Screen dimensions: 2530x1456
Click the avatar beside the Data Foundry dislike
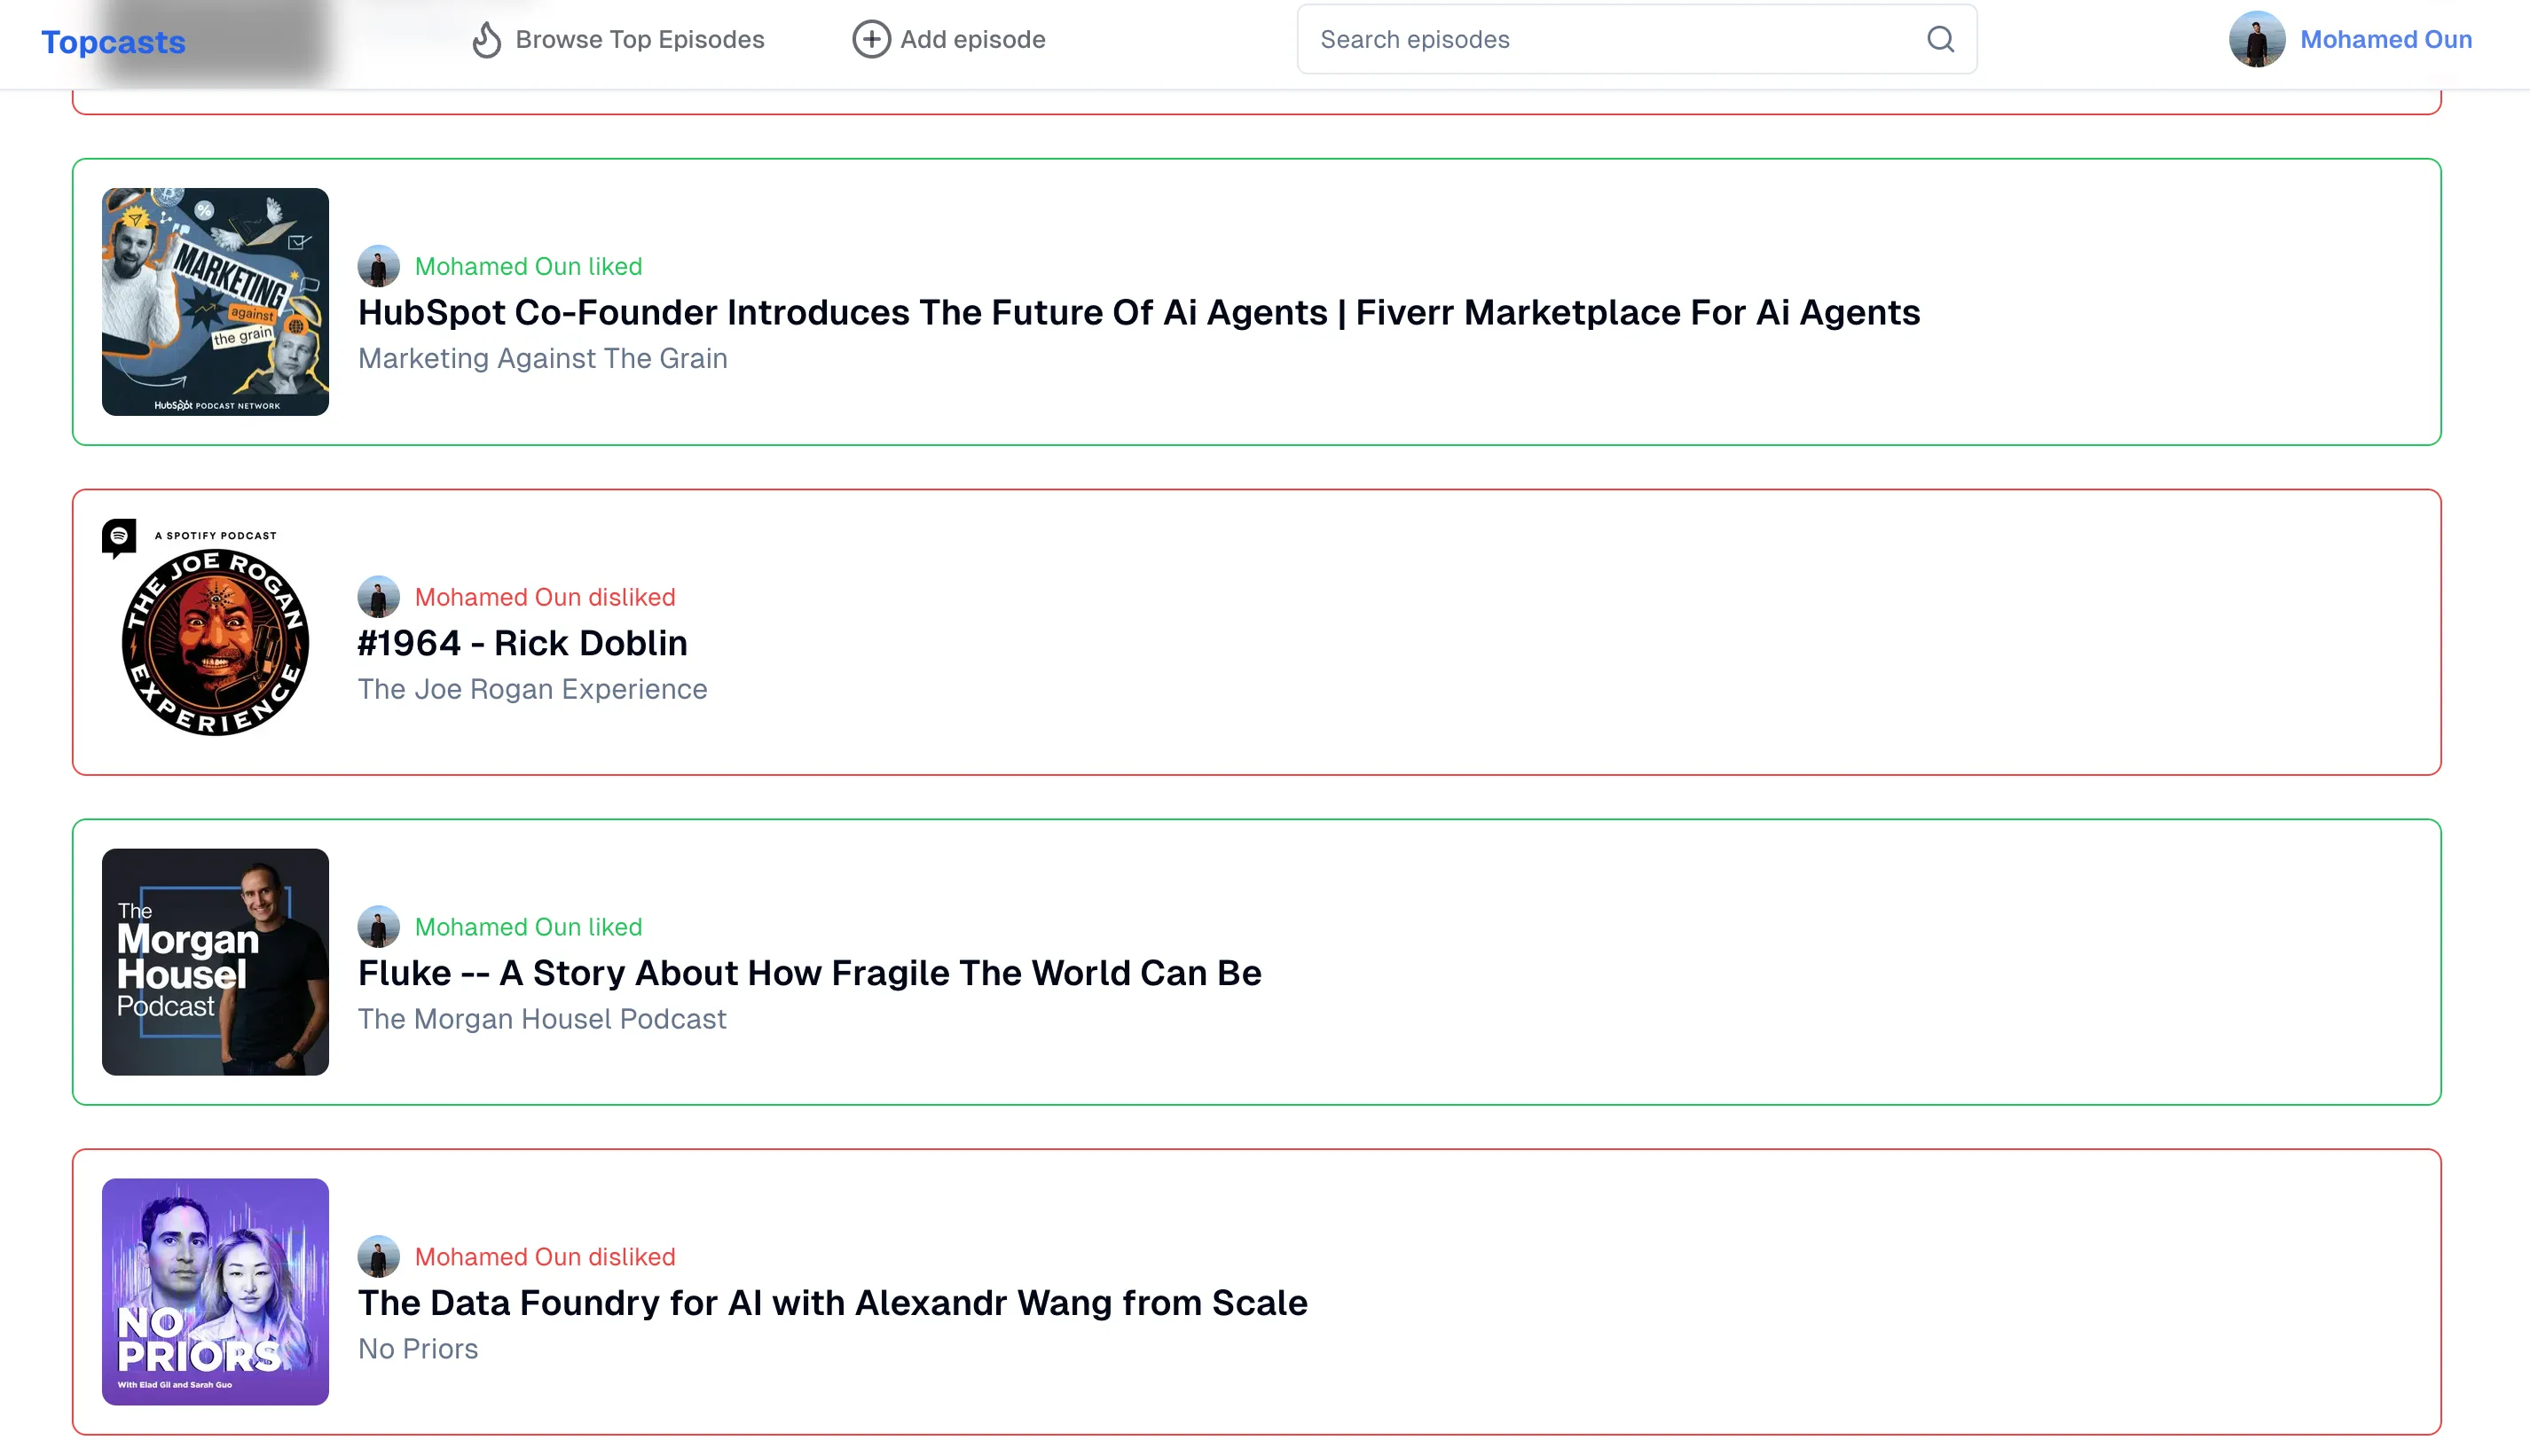[378, 1257]
